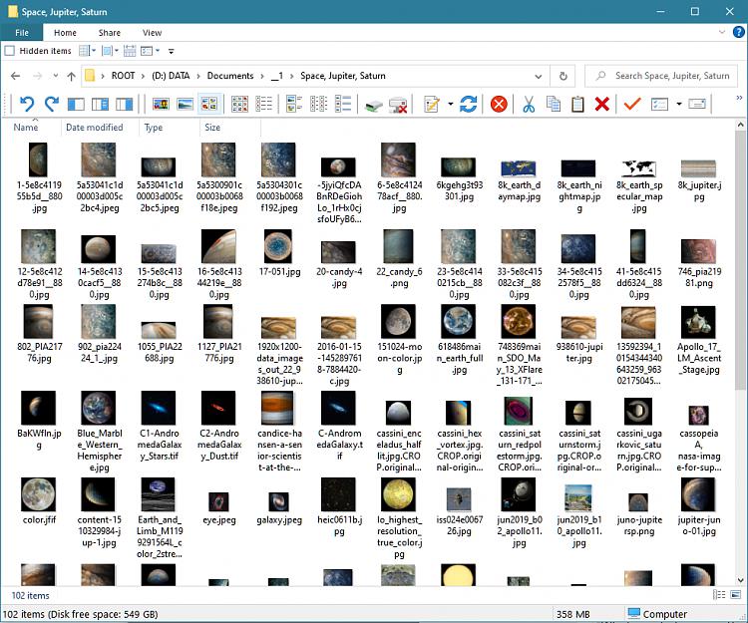Switch to extra large icons view
The image size is (748, 623).
click(x=161, y=104)
